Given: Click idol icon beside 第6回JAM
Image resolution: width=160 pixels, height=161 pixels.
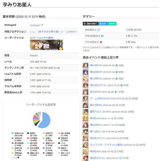Looking at the screenshot, I should (86, 152).
